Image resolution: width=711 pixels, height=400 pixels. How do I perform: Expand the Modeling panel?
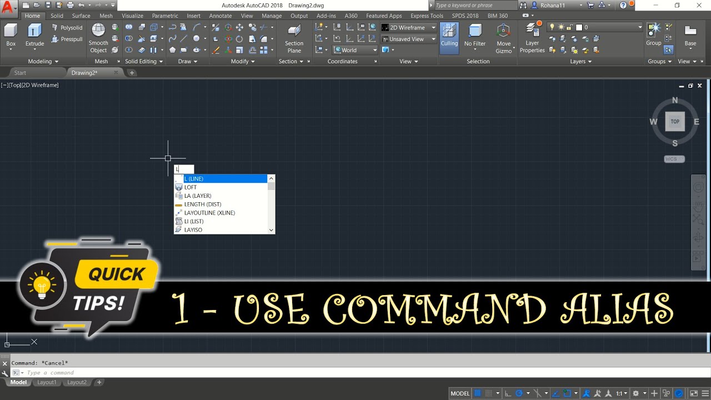pos(43,62)
